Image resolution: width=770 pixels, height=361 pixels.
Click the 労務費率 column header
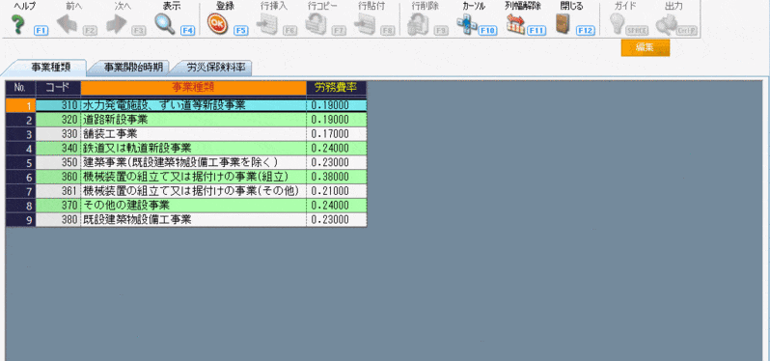[x=337, y=88]
